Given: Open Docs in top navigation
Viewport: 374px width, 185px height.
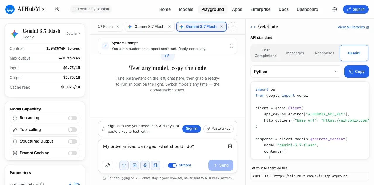Looking at the screenshot, I should pyautogui.click(x=284, y=9).
